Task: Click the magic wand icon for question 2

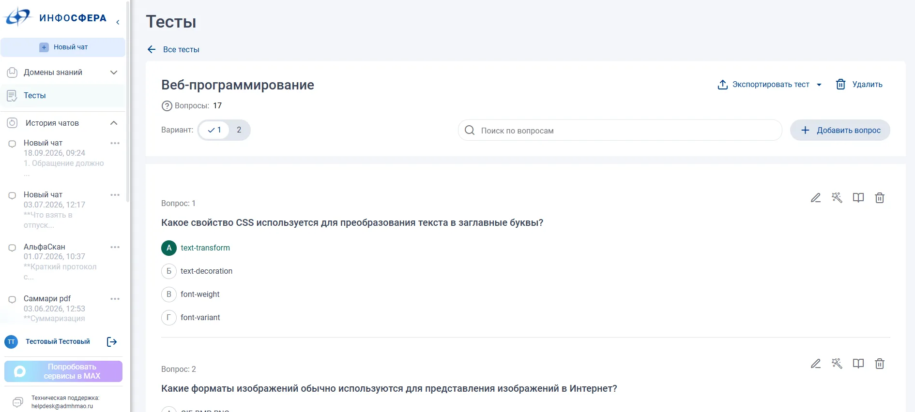Action: coord(837,364)
